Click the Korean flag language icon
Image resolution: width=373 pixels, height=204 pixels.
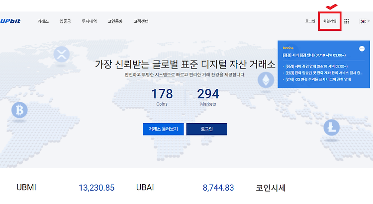[x=363, y=21]
